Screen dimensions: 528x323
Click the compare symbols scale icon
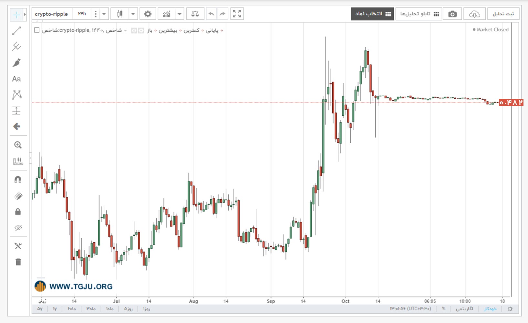point(195,14)
